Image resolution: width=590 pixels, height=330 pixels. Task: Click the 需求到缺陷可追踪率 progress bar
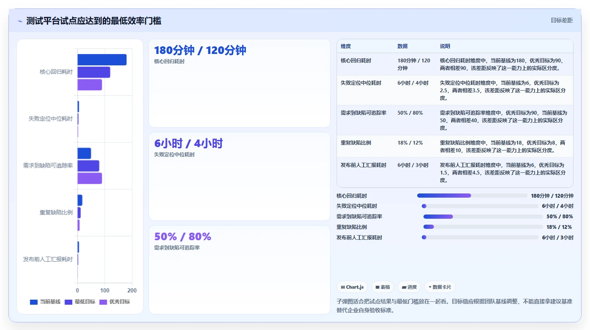tap(483, 217)
